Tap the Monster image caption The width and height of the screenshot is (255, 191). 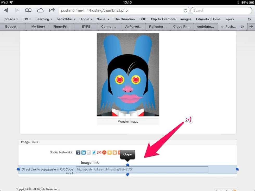click(x=128, y=122)
